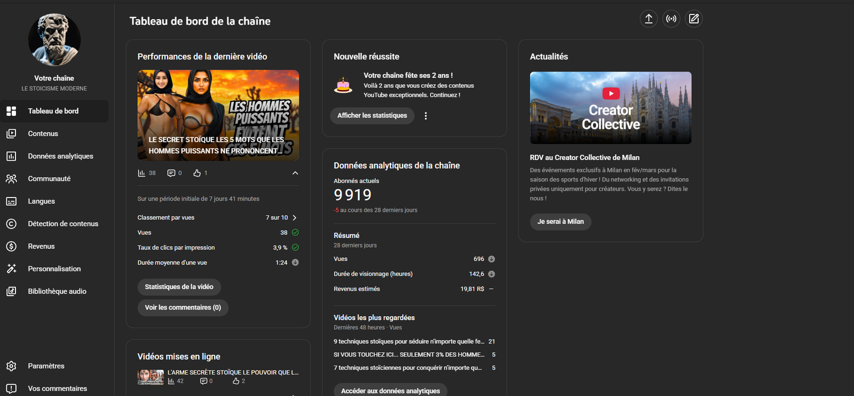Click the views bar chart icon showing 38
Image resolution: width=854 pixels, height=396 pixels.
click(x=141, y=173)
